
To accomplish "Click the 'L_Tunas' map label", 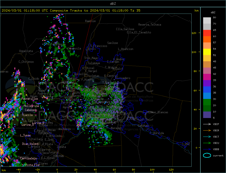I will [x=25, y=135].
